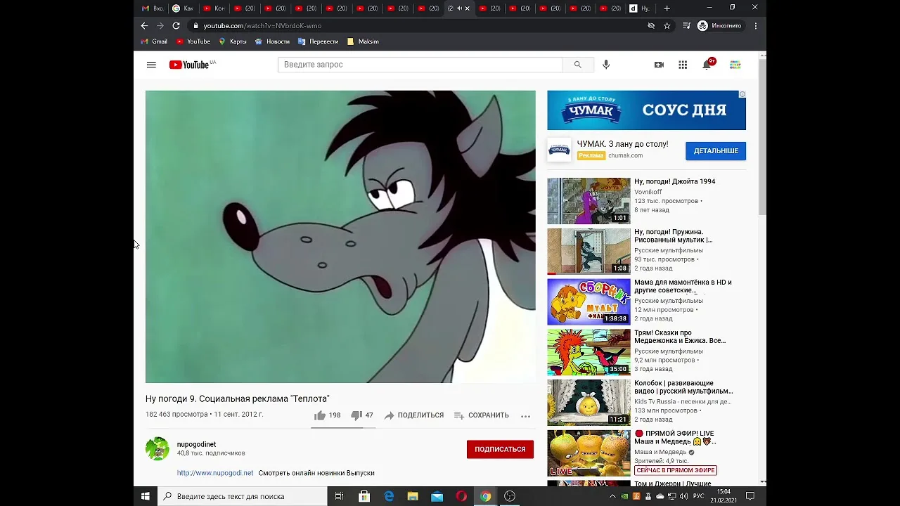Open the http://www.nupogodi.net link
900x506 pixels.
[x=215, y=473]
